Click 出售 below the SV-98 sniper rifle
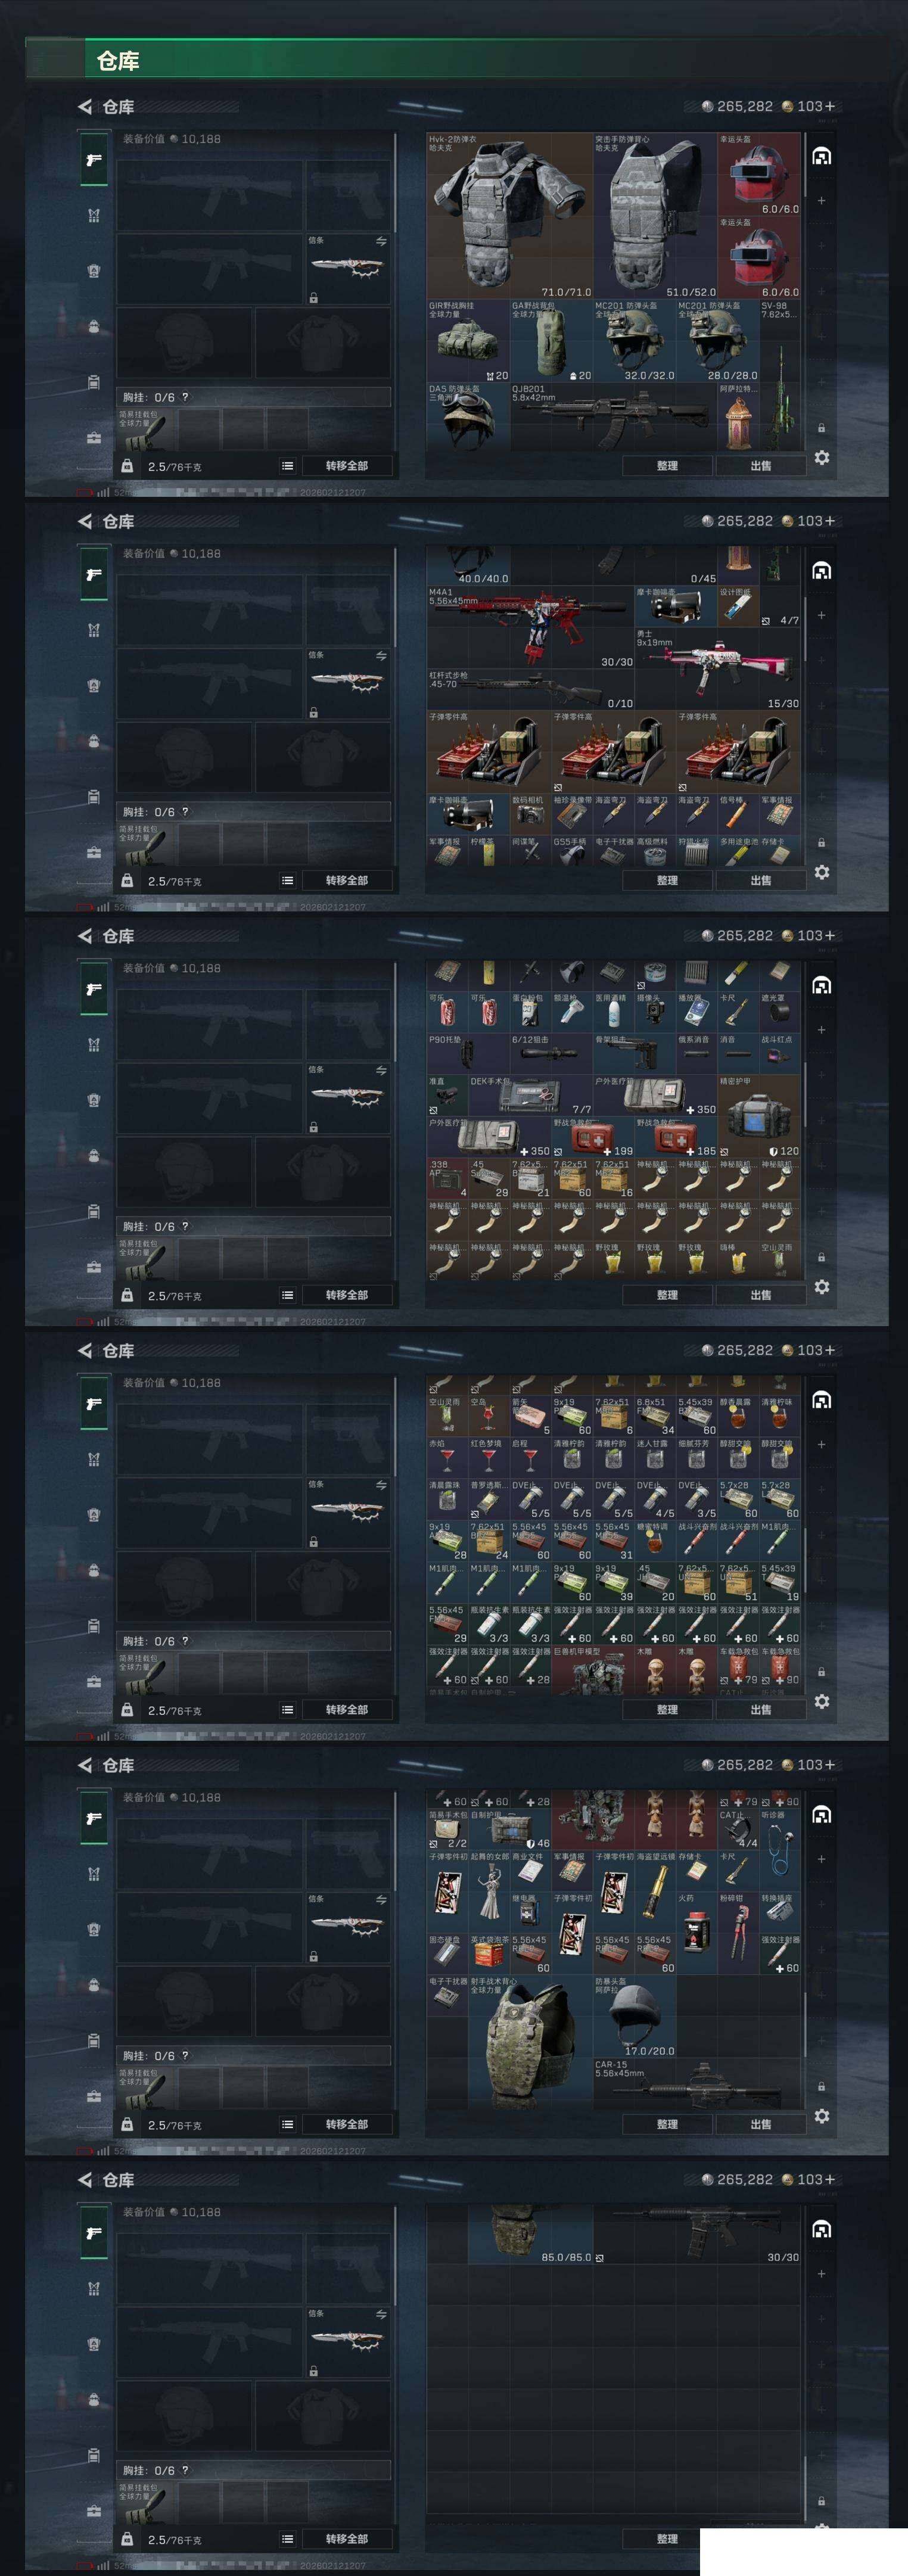This screenshot has height=2576, width=908. [761, 466]
